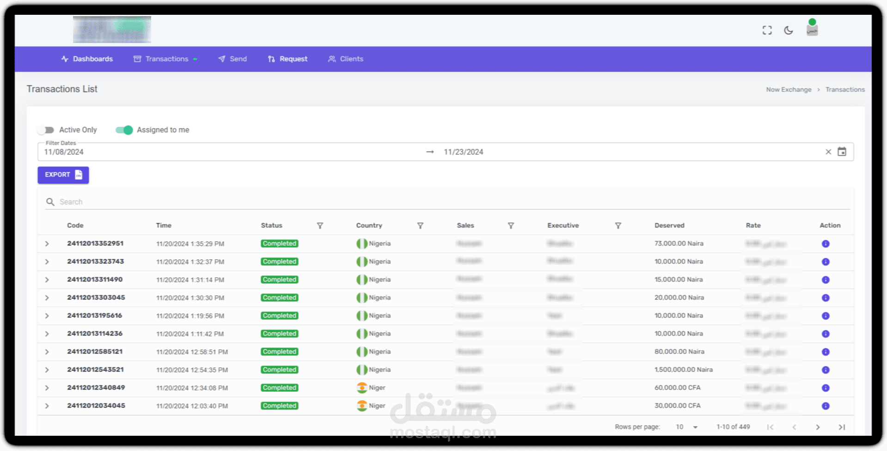Open info action for transaction 24112012543521
887x451 pixels.
(x=826, y=370)
